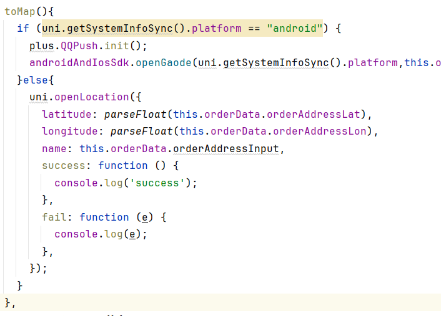Image resolution: width=441 pixels, height=316 pixels.
Task: Click the name property key
Action: tap(54, 149)
